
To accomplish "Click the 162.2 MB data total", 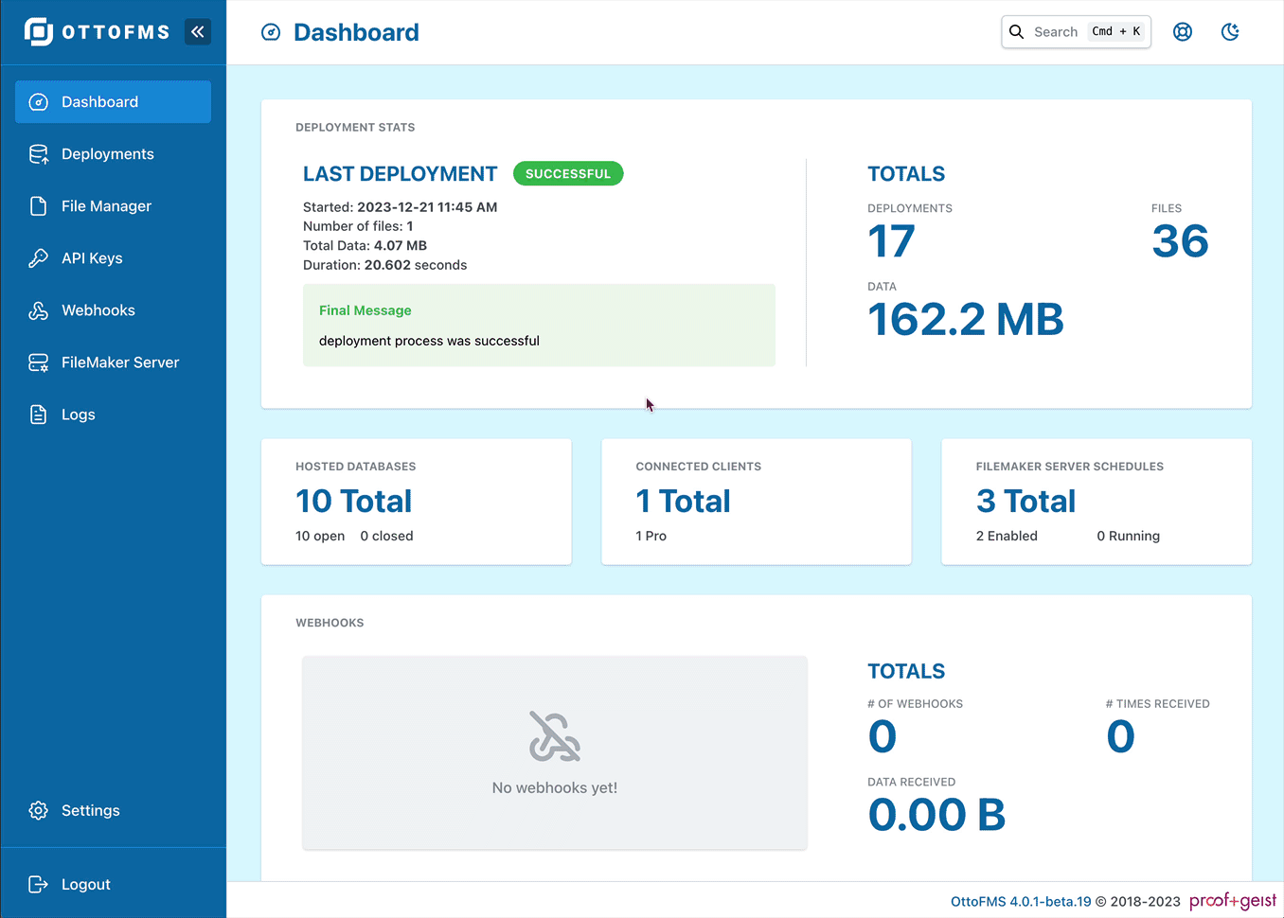I will (966, 320).
